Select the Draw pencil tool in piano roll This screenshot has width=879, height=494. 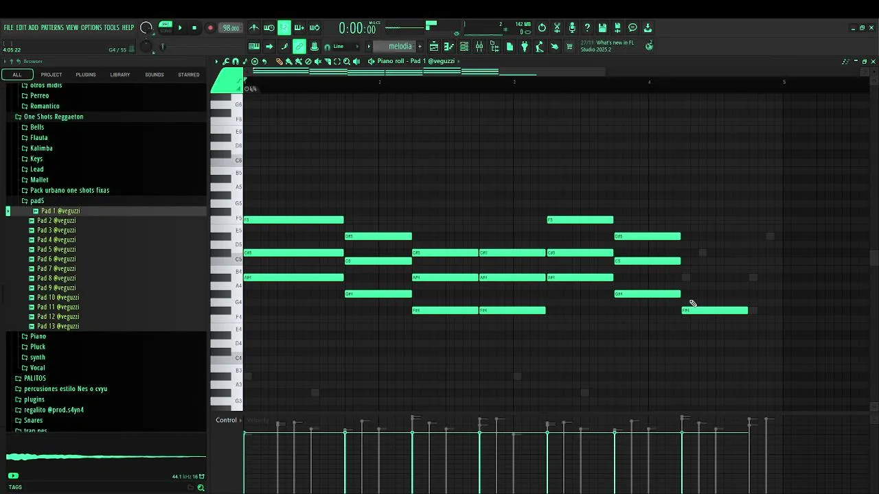279,61
